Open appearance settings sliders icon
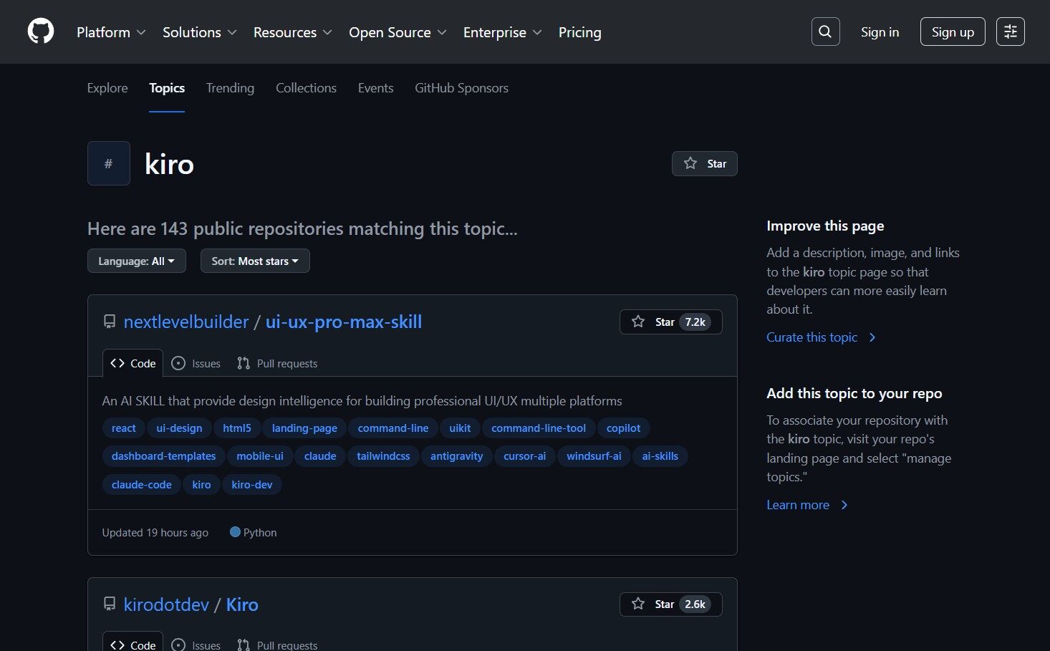Screen dimensions: 1050x651 click(x=1010, y=32)
